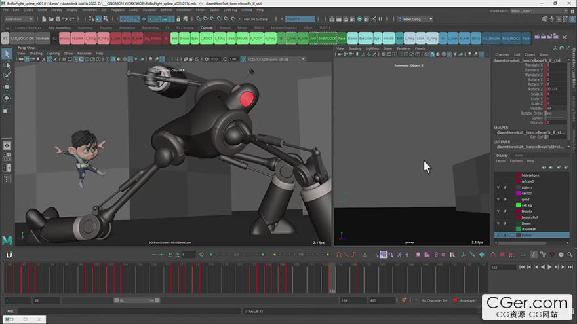Pick the Scale tool in the toolbox
Screen dimensions: 577x324
click(7, 109)
